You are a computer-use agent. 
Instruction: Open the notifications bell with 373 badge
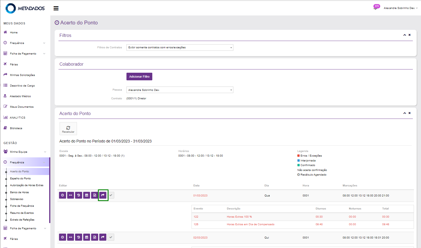375,8
